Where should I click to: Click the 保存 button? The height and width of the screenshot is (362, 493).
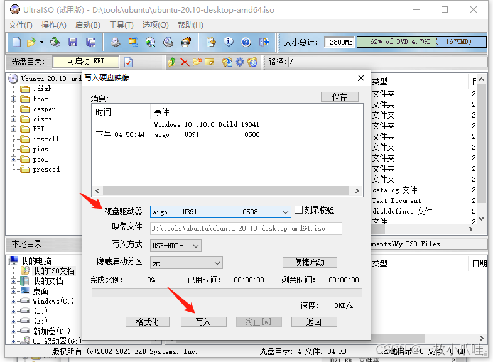pos(340,97)
